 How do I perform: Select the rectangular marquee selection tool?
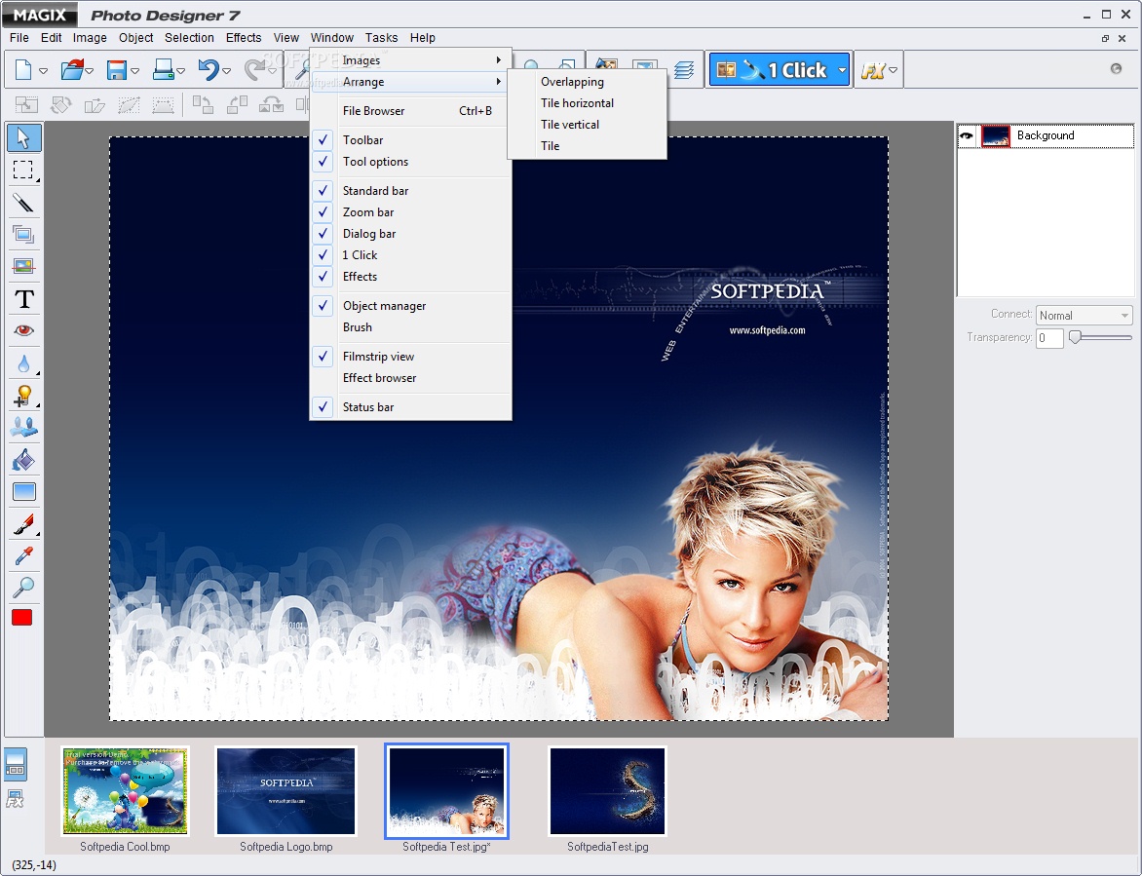point(23,170)
